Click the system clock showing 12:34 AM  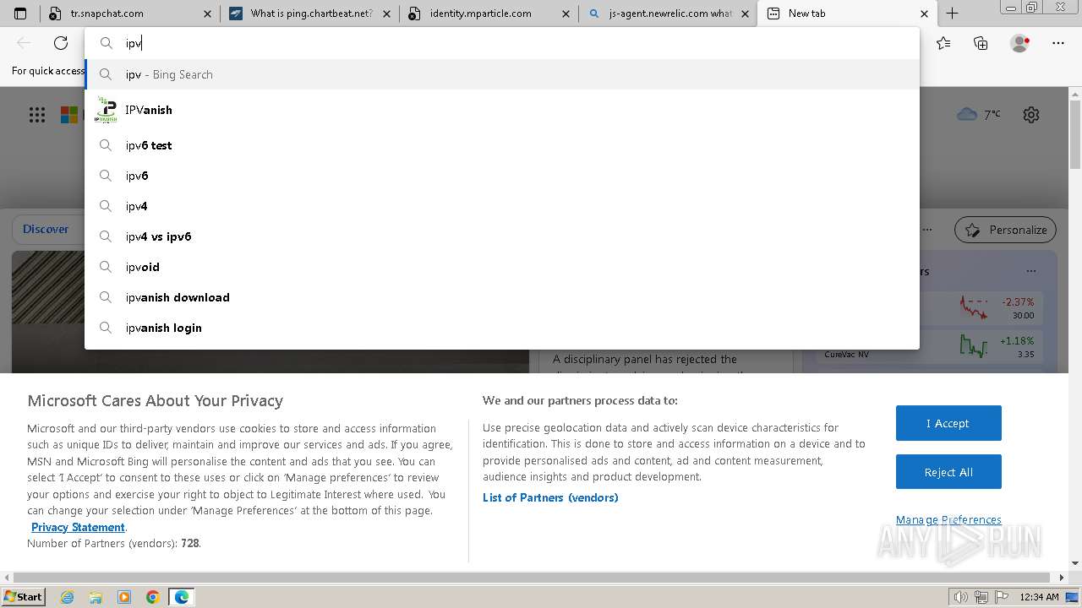click(1039, 597)
